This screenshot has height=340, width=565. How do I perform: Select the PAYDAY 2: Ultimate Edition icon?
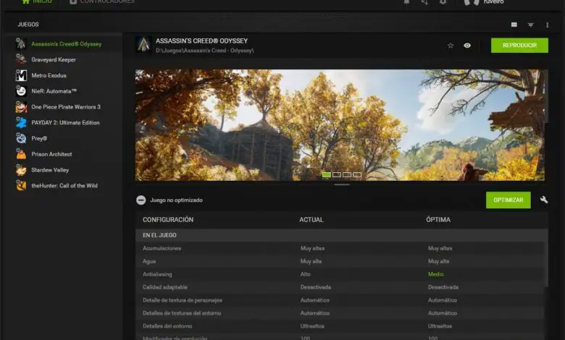coord(21,123)
